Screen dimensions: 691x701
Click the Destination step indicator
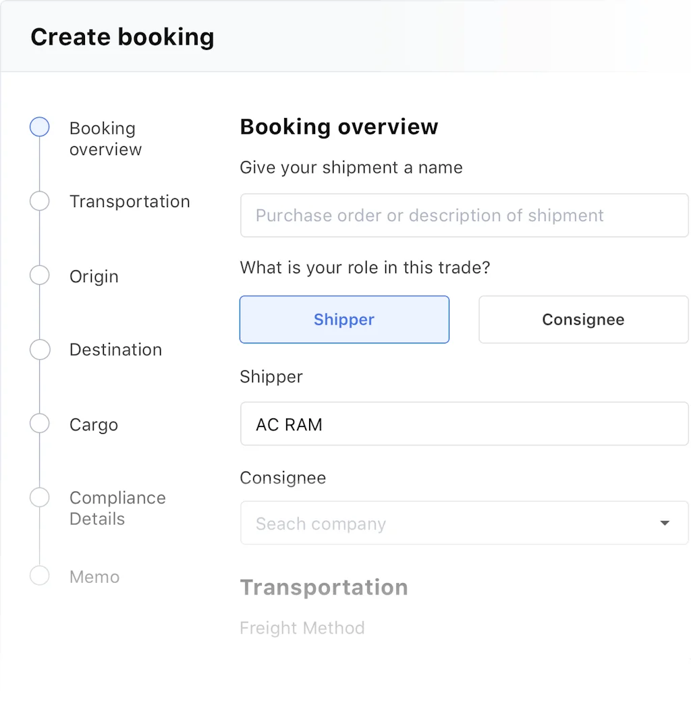point(39,349)
